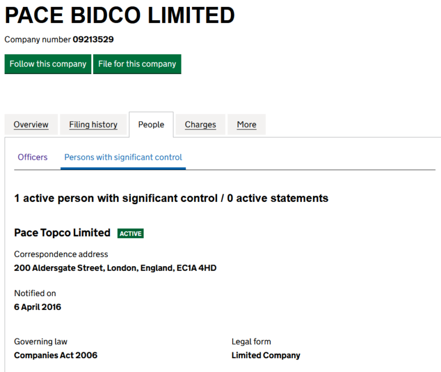Click the Correspondence address label
441x372 pixels.
click(61, 254)
